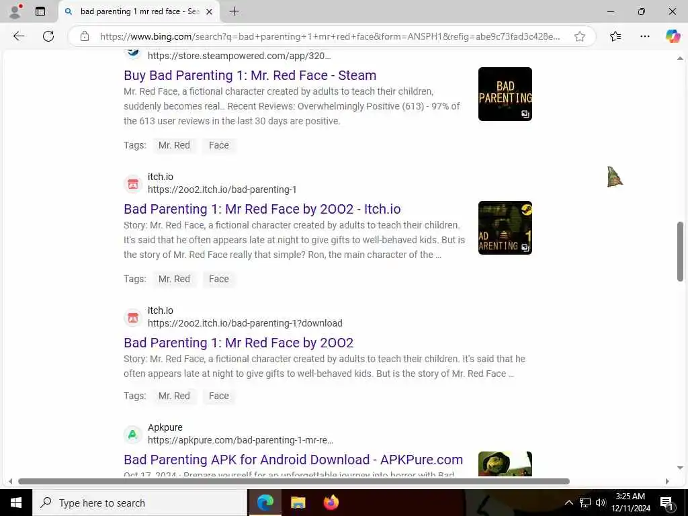The width and height of the screenshot is (688, 516).
Task: Click the scroll up arrow
Action: pyautogui.click(x=680, y=58)
